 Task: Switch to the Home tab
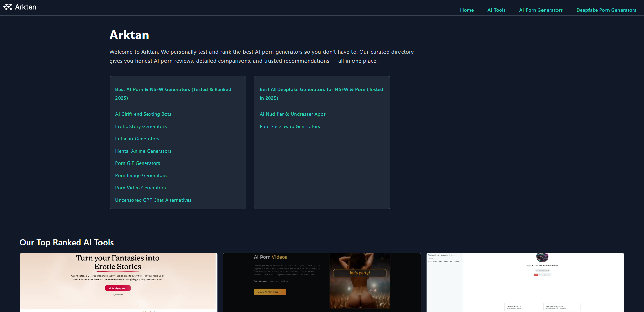pyautogui.click(x=467, y=10)
